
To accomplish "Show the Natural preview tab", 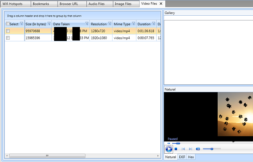I will pyautogui.click(x=171, y=157).
